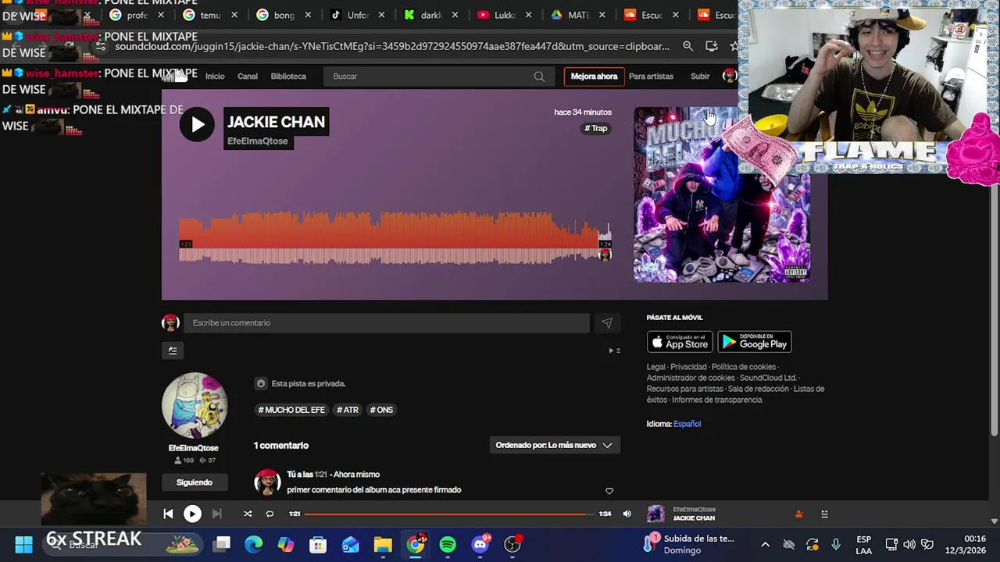Image resolution: width=1000 pixels, height=562 pixels.
Task: Open the Windows Start menu
Action: 23,544
